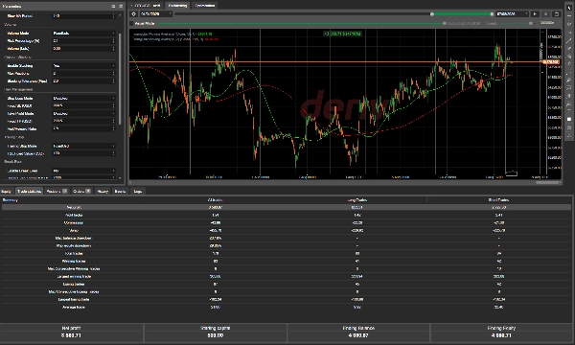Open the Take Profit Mode dropdown

[x=83, y=114]
